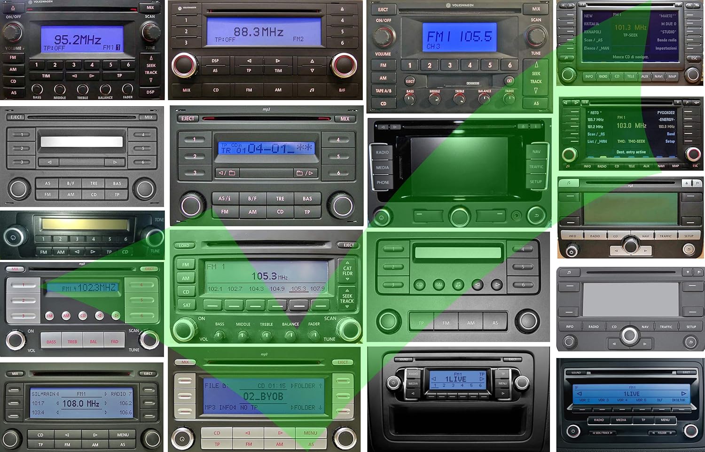Click the AS/i button on the 04-01 radio

(225, 198)
